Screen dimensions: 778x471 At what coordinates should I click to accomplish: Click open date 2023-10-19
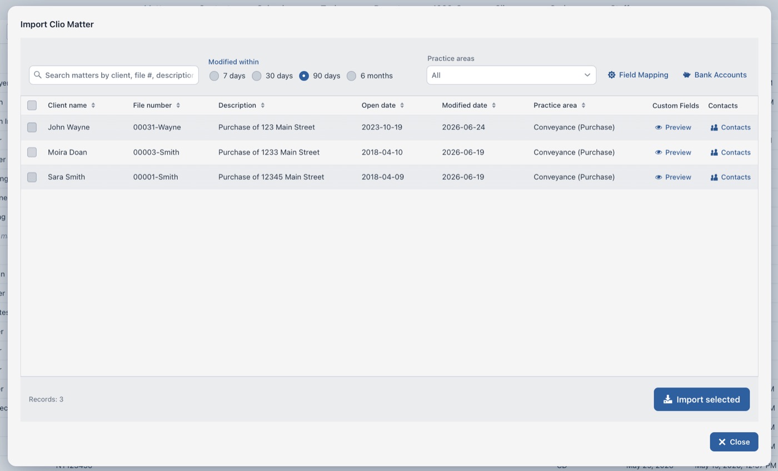tap(382, 127)
